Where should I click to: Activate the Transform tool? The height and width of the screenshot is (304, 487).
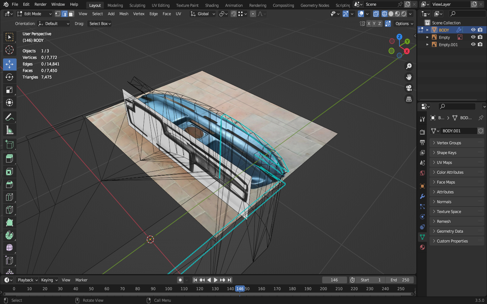9,103
